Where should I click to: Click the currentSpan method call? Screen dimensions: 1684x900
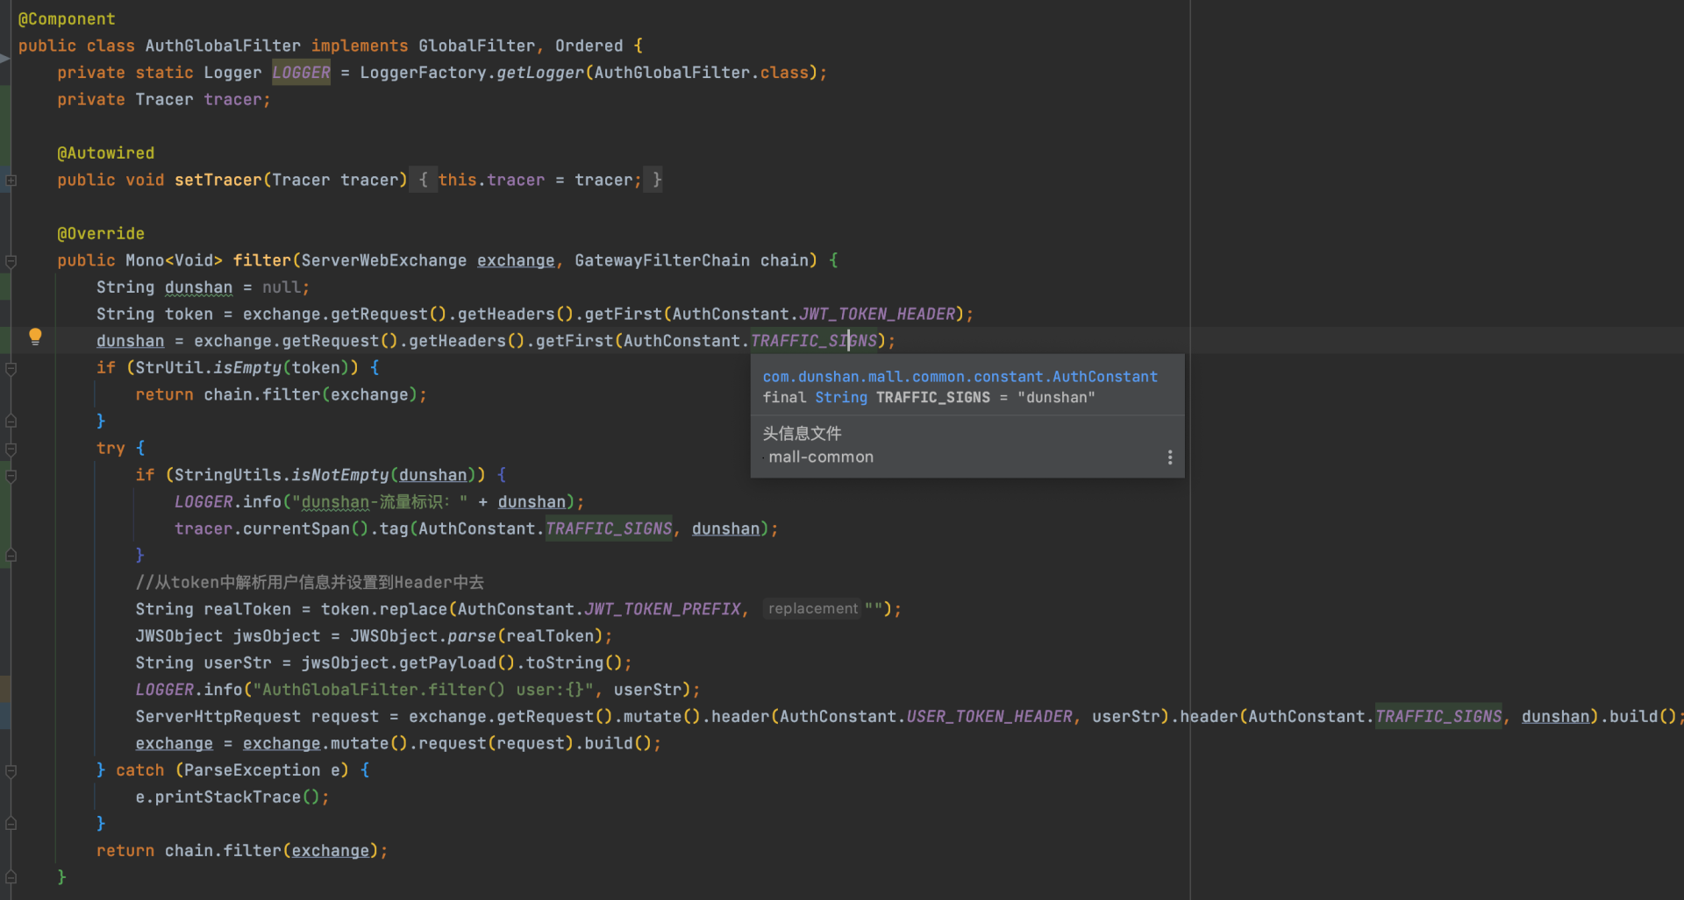(296, 528)
